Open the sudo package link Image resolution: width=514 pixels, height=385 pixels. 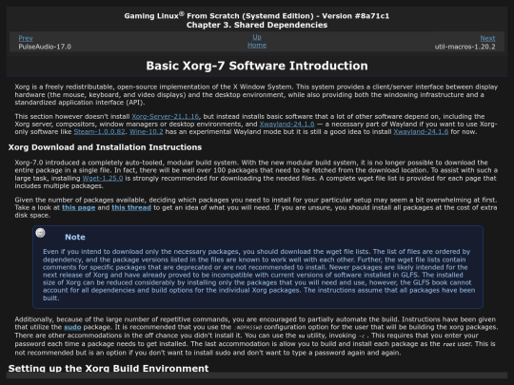tap(72, 327)
